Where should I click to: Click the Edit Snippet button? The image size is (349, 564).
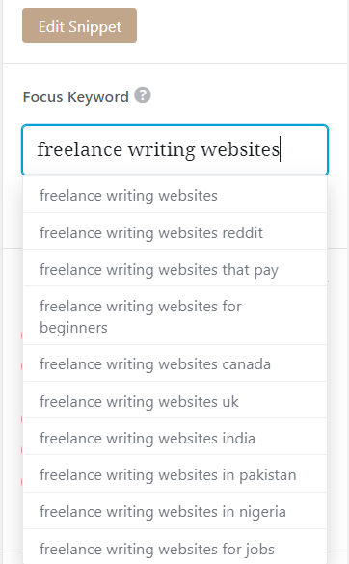79,26
